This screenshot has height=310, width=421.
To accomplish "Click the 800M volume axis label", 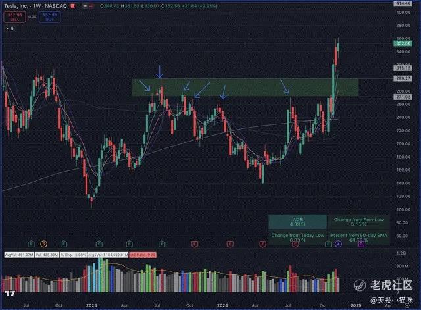I will (402, 266).
